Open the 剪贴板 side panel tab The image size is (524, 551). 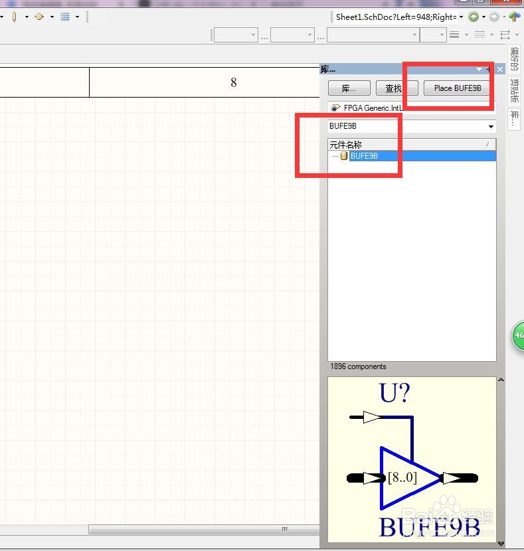click(x=514, y=91)
